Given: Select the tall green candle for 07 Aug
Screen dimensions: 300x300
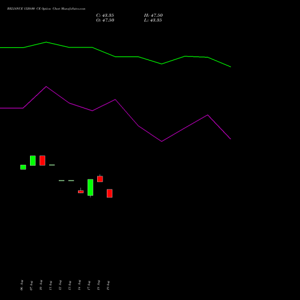Looking at the screenshot, I should tap(33, 160).
